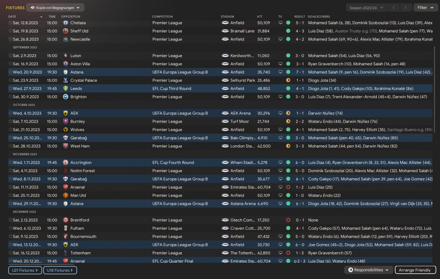Click the 0 - 1 result against Brentford
Viewport: 440px width, 279px height.
coord(299,220)
